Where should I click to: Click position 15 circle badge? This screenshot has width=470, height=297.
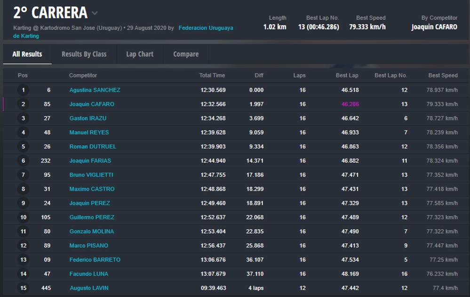pyautogui.click(x=23, y=288)
